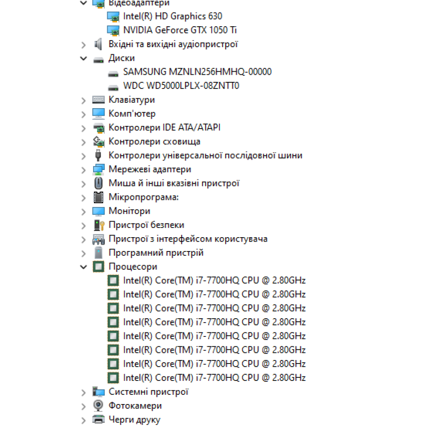Select the first Intel Core i7-7700HQ processor entry
The height and width of the screenshot is (445, 445).
[x=214, y=280]
